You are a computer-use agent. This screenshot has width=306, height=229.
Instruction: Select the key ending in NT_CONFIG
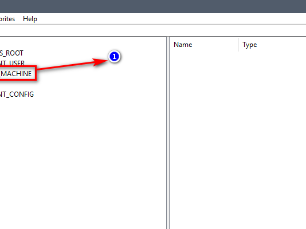tap(17, 94)
